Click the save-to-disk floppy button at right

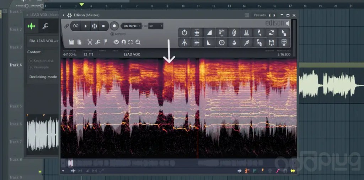tap(271, 43)
